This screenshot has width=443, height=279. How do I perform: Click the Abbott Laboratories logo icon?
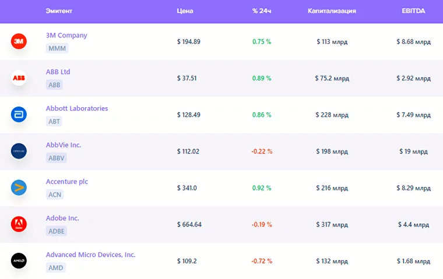[19, 115]
